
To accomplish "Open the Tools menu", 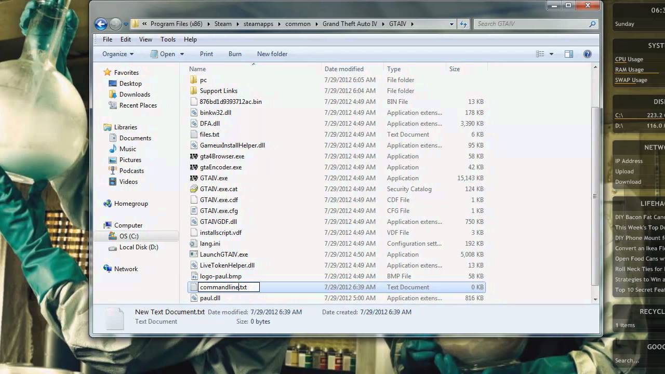I will (168, 39).
